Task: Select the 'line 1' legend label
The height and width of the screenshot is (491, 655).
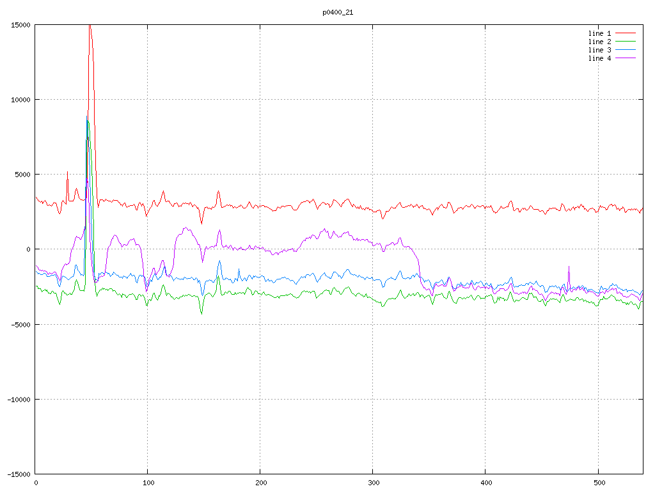Action: [x=599, y=33]
